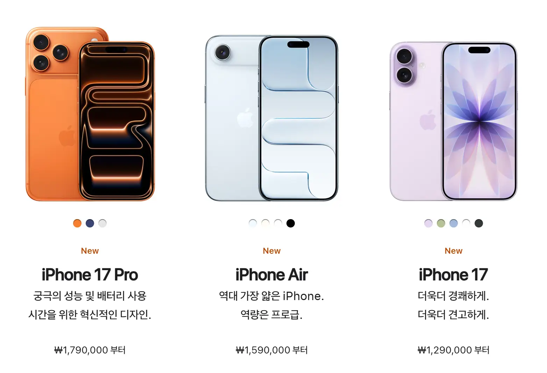
Task: Click the iPhone 17 Pro product title
Action: coord(90,275)
